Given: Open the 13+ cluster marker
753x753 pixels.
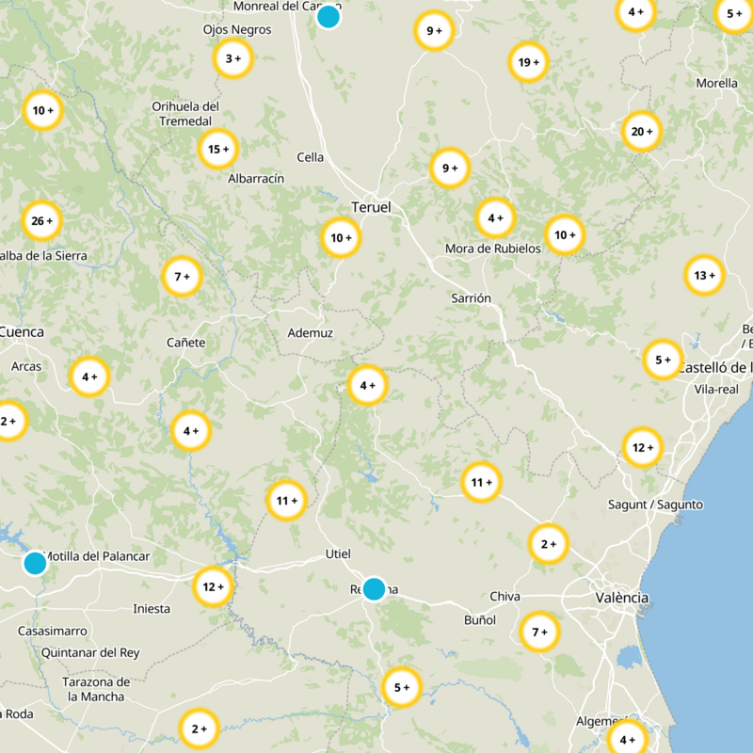Looking at the screenshot, I should pos(704,276).
